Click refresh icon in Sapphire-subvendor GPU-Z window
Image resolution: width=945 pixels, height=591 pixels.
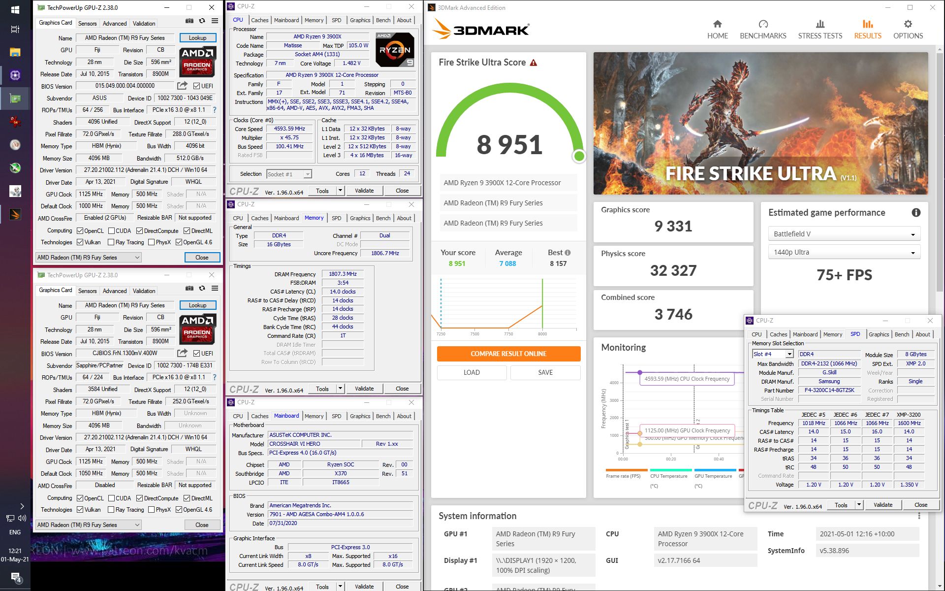coord(202,289)
